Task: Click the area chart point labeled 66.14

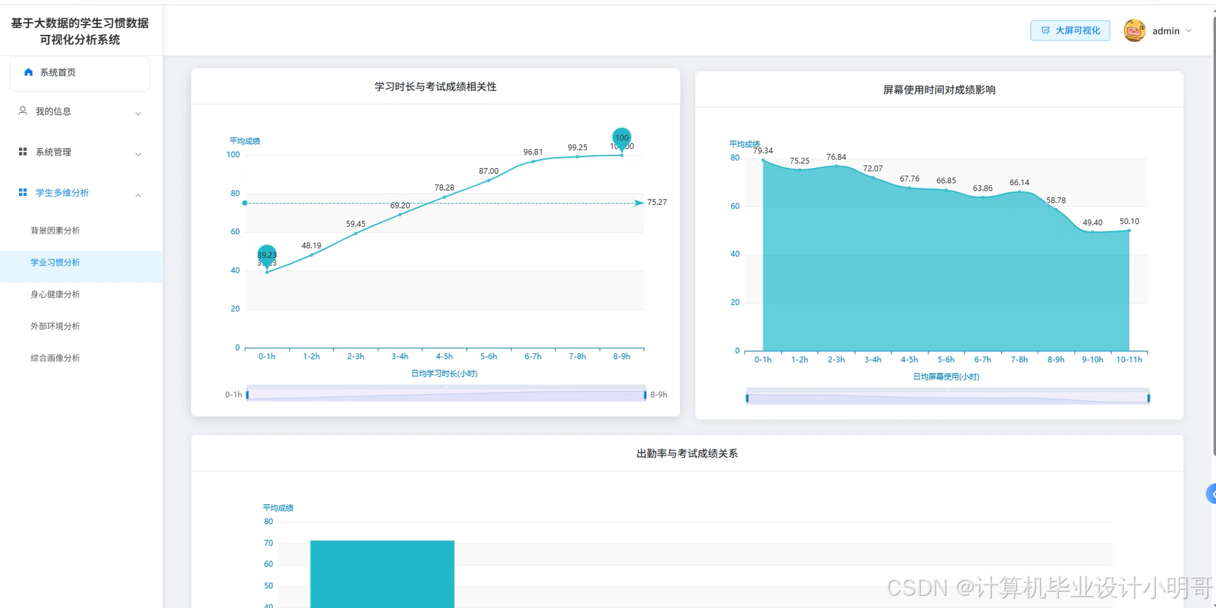Action: point(1019,192)
